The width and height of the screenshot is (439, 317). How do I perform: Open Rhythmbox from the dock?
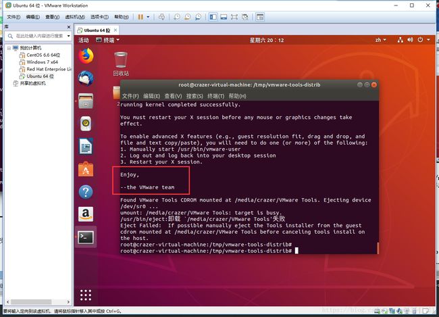click(86, 124)
